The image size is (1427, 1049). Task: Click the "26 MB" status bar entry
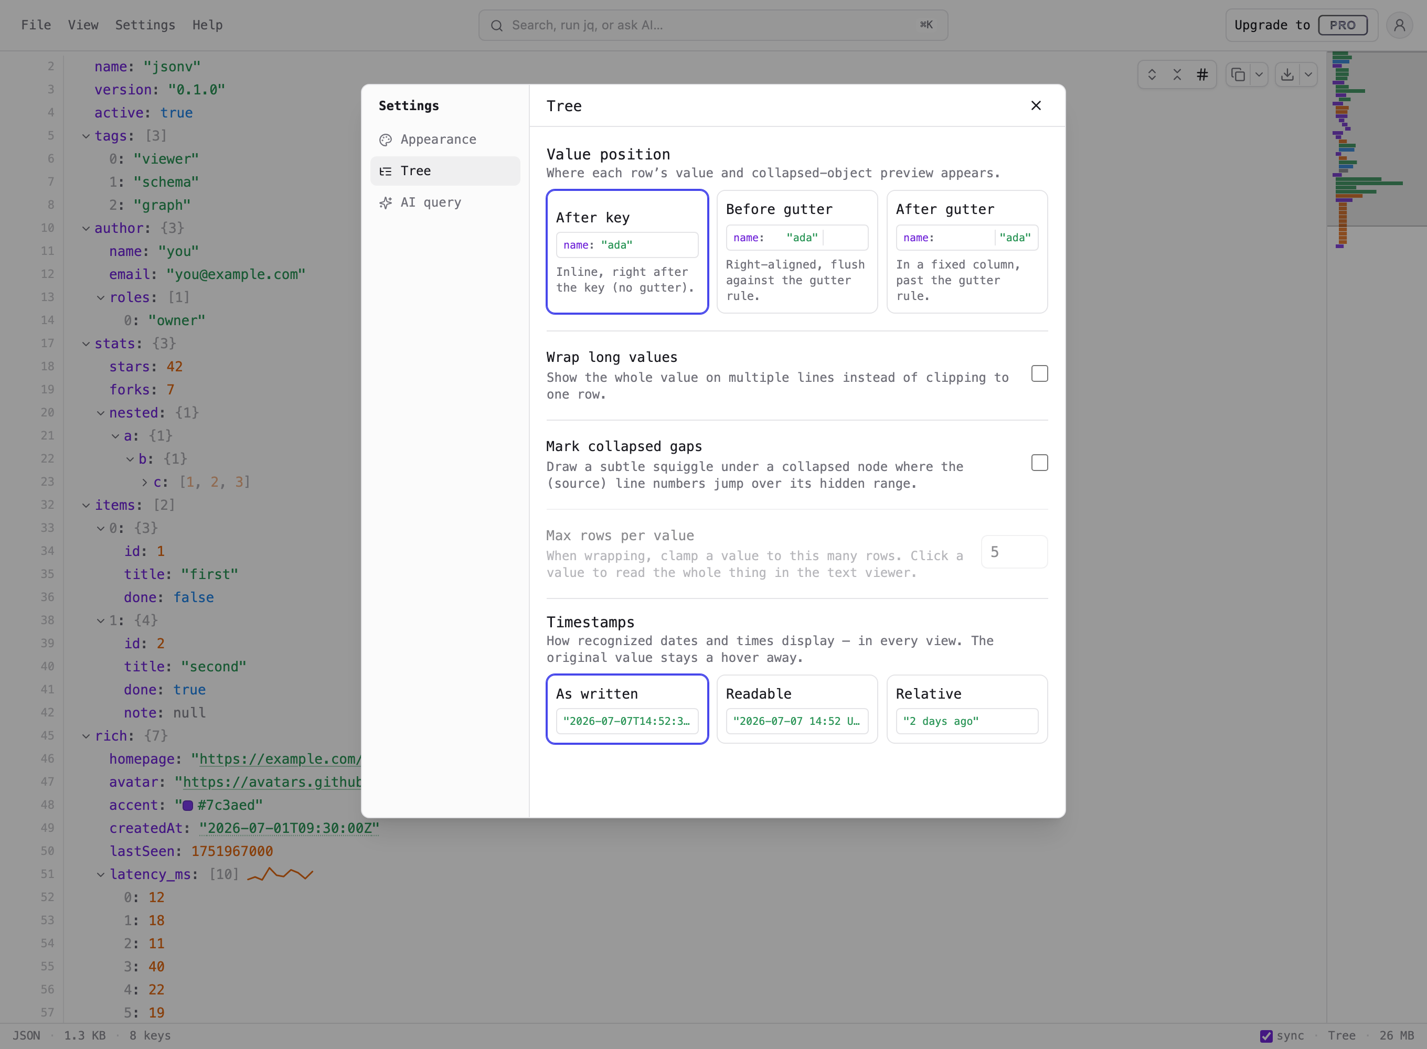[x=1397, y=1036]
